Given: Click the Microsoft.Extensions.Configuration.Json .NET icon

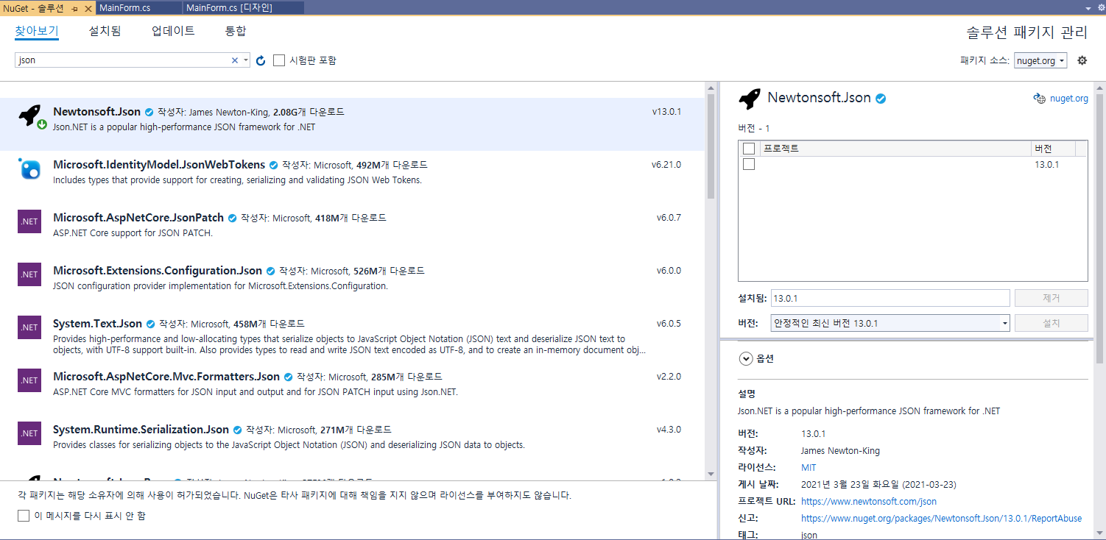Looking at the screenshot, I should pyautogui.click(x=29, y=274).
